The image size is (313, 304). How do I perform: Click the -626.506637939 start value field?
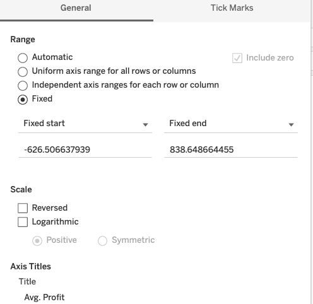pos(85,149)
